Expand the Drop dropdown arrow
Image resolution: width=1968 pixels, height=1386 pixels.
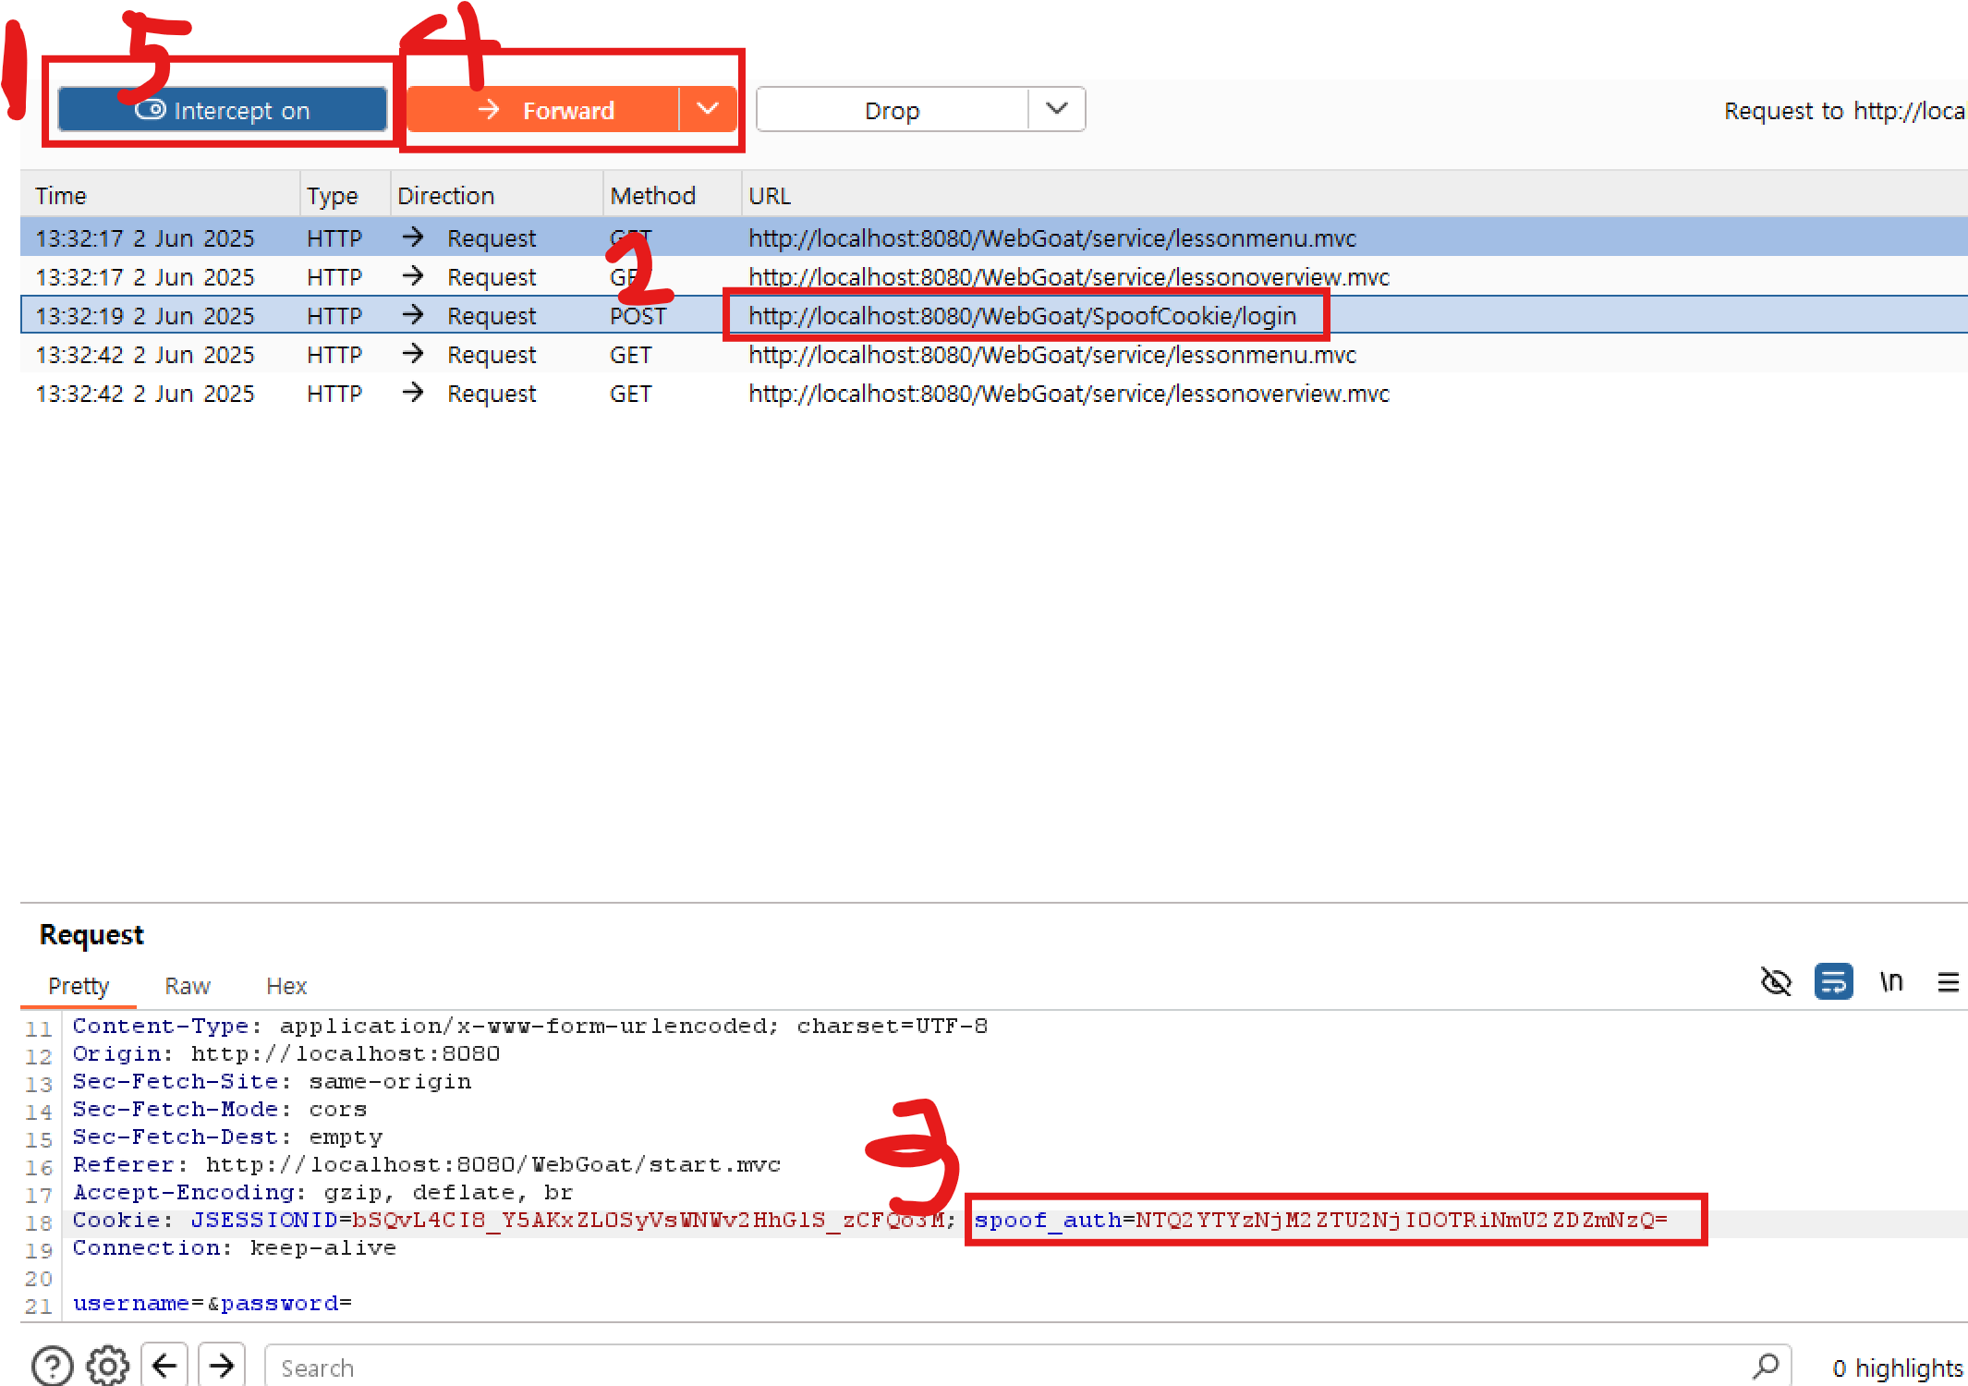coord(1057,110)
